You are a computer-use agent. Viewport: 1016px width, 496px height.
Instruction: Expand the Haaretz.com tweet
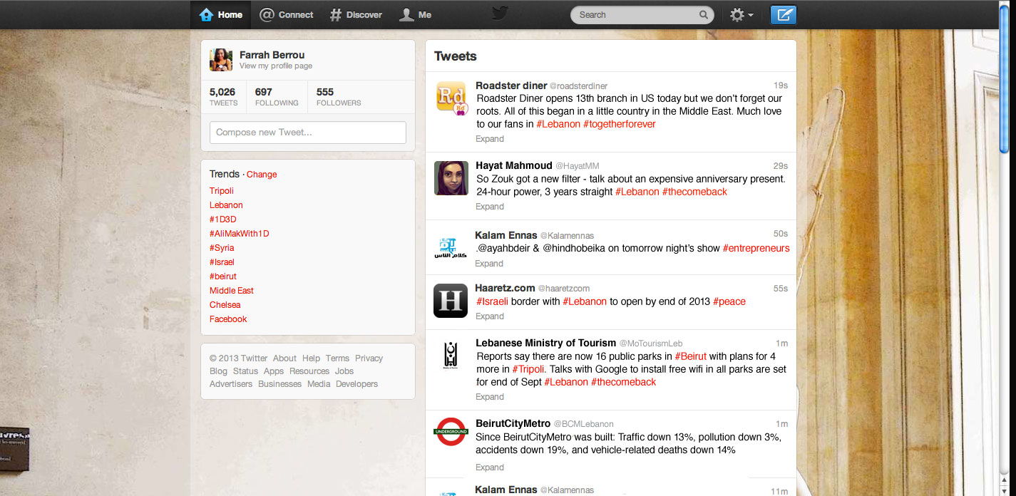point(490,316)
